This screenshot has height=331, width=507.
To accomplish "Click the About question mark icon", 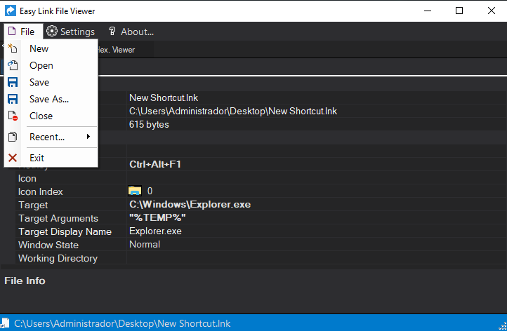I will [x=112, y=32].
